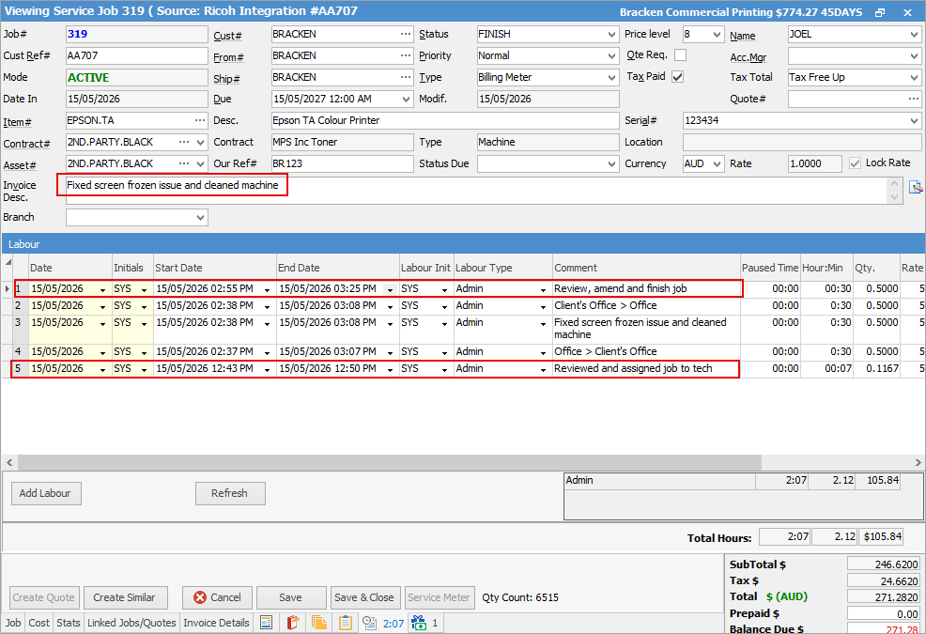
Task: Open the clipboard icon tab
Action: [346, 623]
